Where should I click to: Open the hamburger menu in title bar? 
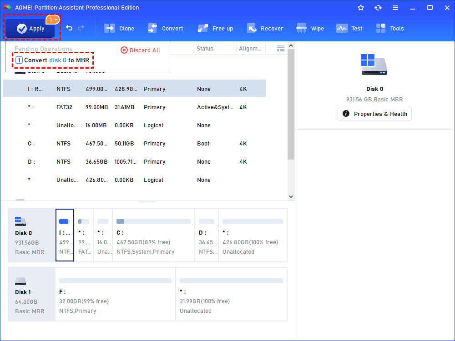[x=395, y=8]
